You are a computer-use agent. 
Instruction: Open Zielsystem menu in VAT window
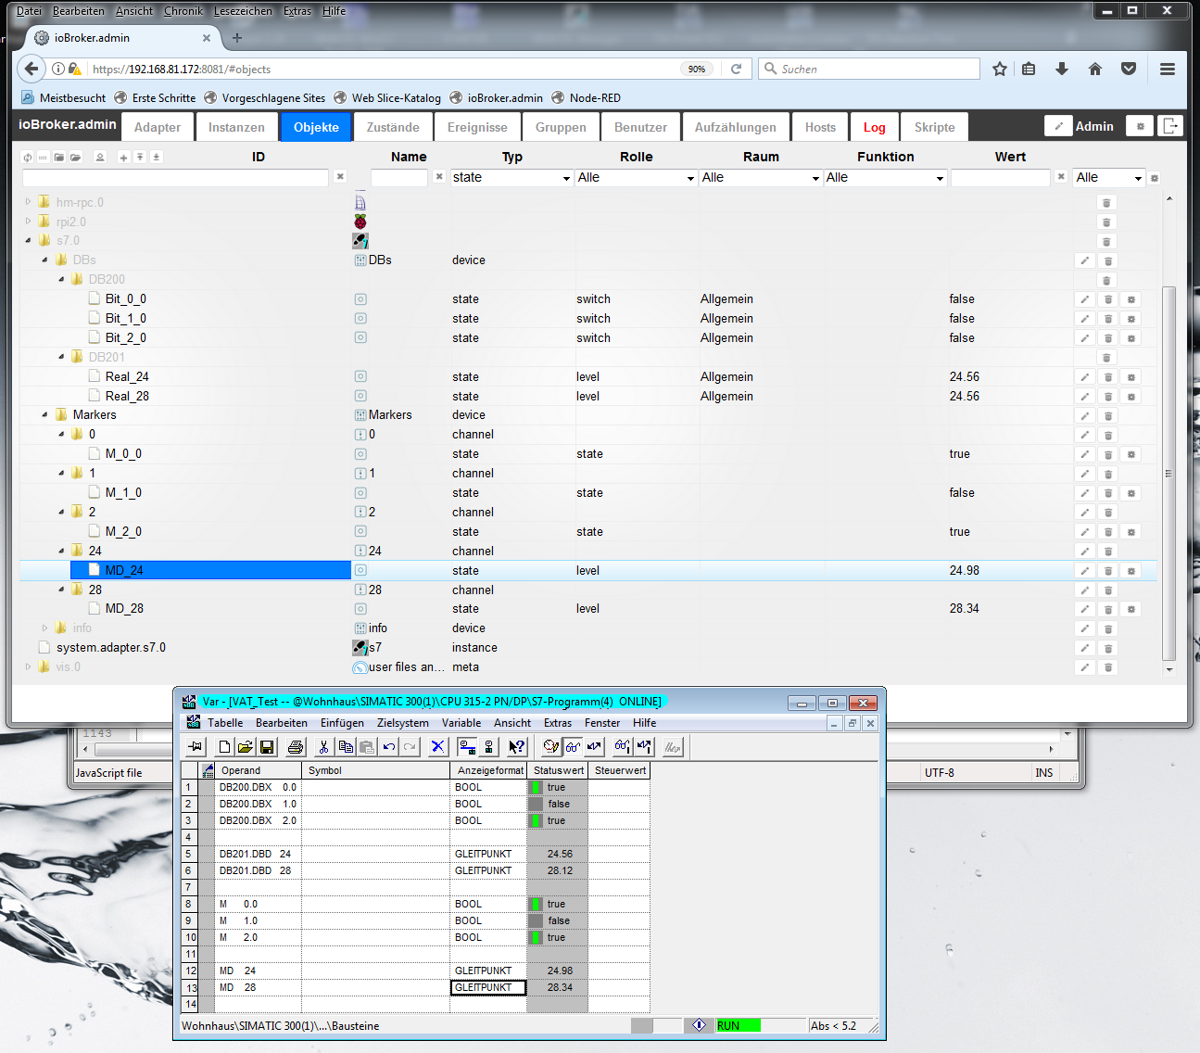click(x=403, y=723)
